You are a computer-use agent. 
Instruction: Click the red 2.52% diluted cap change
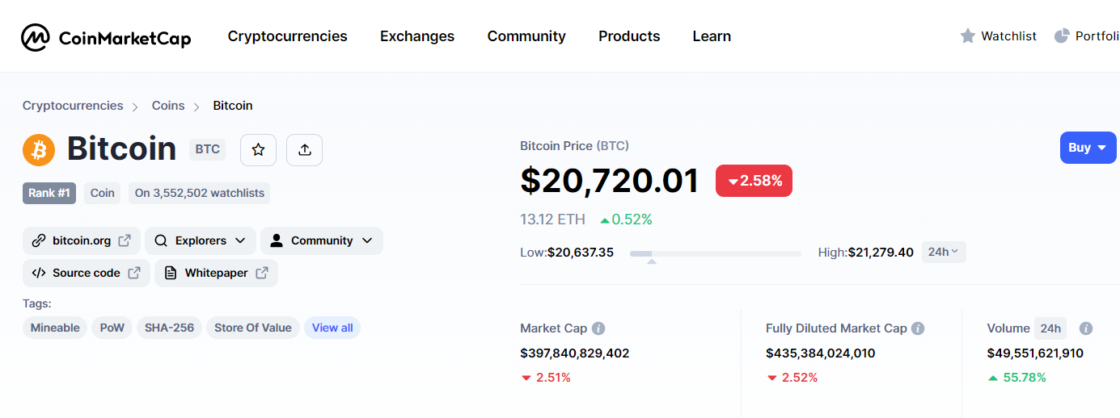coord(792,378)
